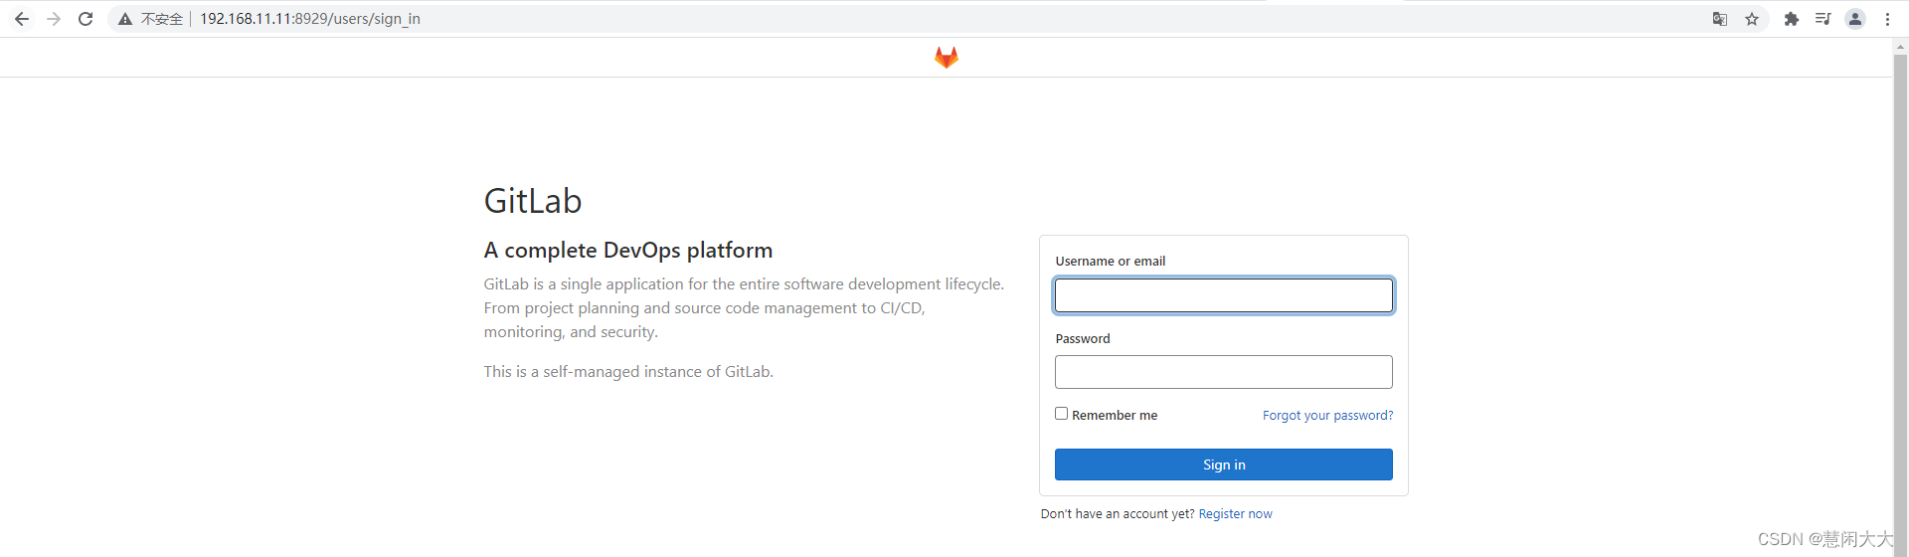Click the not-secure warning triangle icon

(x=125, y=19)
